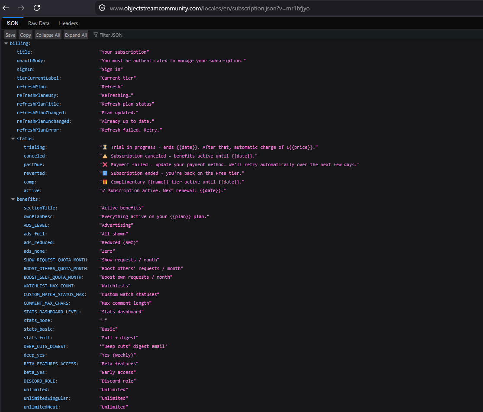483x412 pixels.
Task: Collapse all nodes with Collapse All
Action: (x=48, y=35)
